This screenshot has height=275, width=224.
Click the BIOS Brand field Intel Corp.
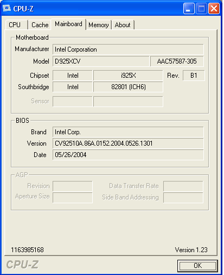click(x=128, y=132)
